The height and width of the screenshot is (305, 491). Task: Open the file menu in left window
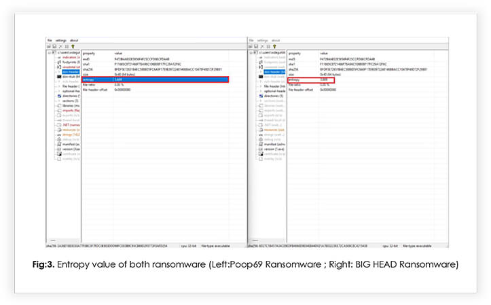coord(50,40)
